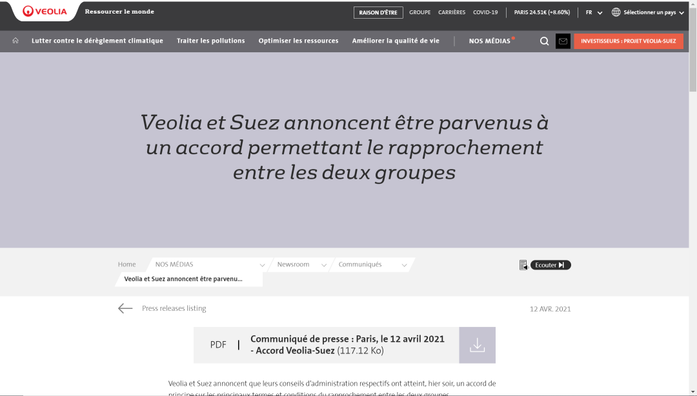Click Investisseurs: Projet Veolia-Suez button
The height and width of the screenshot is (396, 697).
click(x=628, y=41)
